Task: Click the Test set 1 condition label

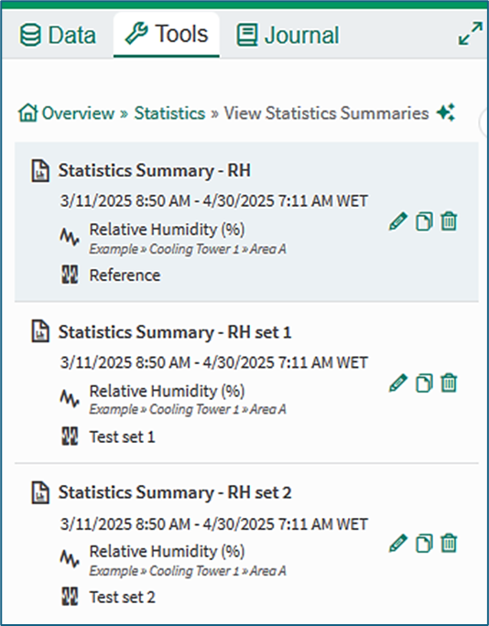Action: point(122,437)
